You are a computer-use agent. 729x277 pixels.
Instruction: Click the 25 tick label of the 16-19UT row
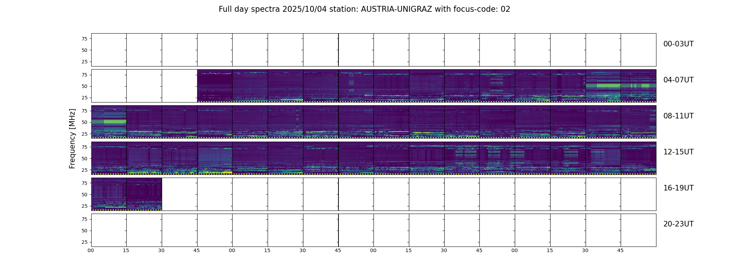pyautogui.click(x=84, y=206)
